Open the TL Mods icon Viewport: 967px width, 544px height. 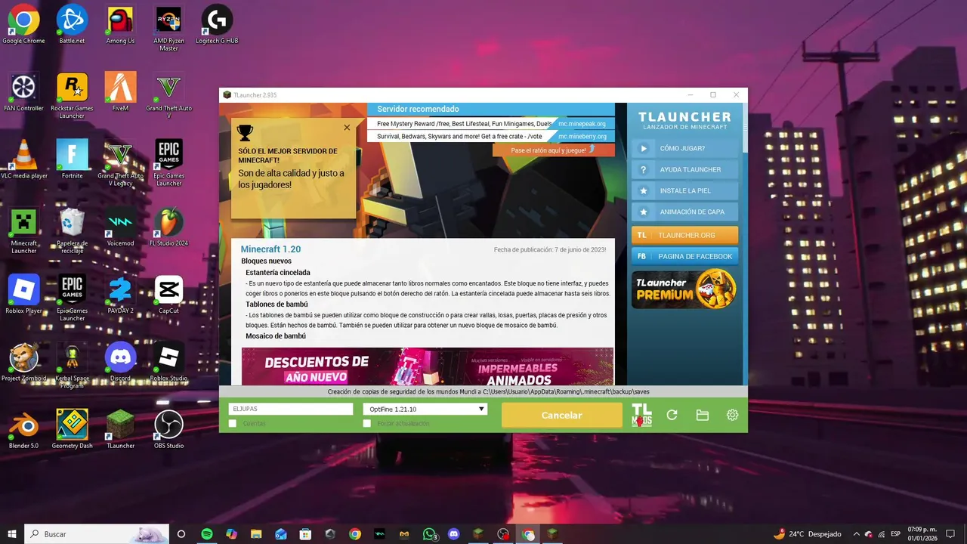[641, 415]
